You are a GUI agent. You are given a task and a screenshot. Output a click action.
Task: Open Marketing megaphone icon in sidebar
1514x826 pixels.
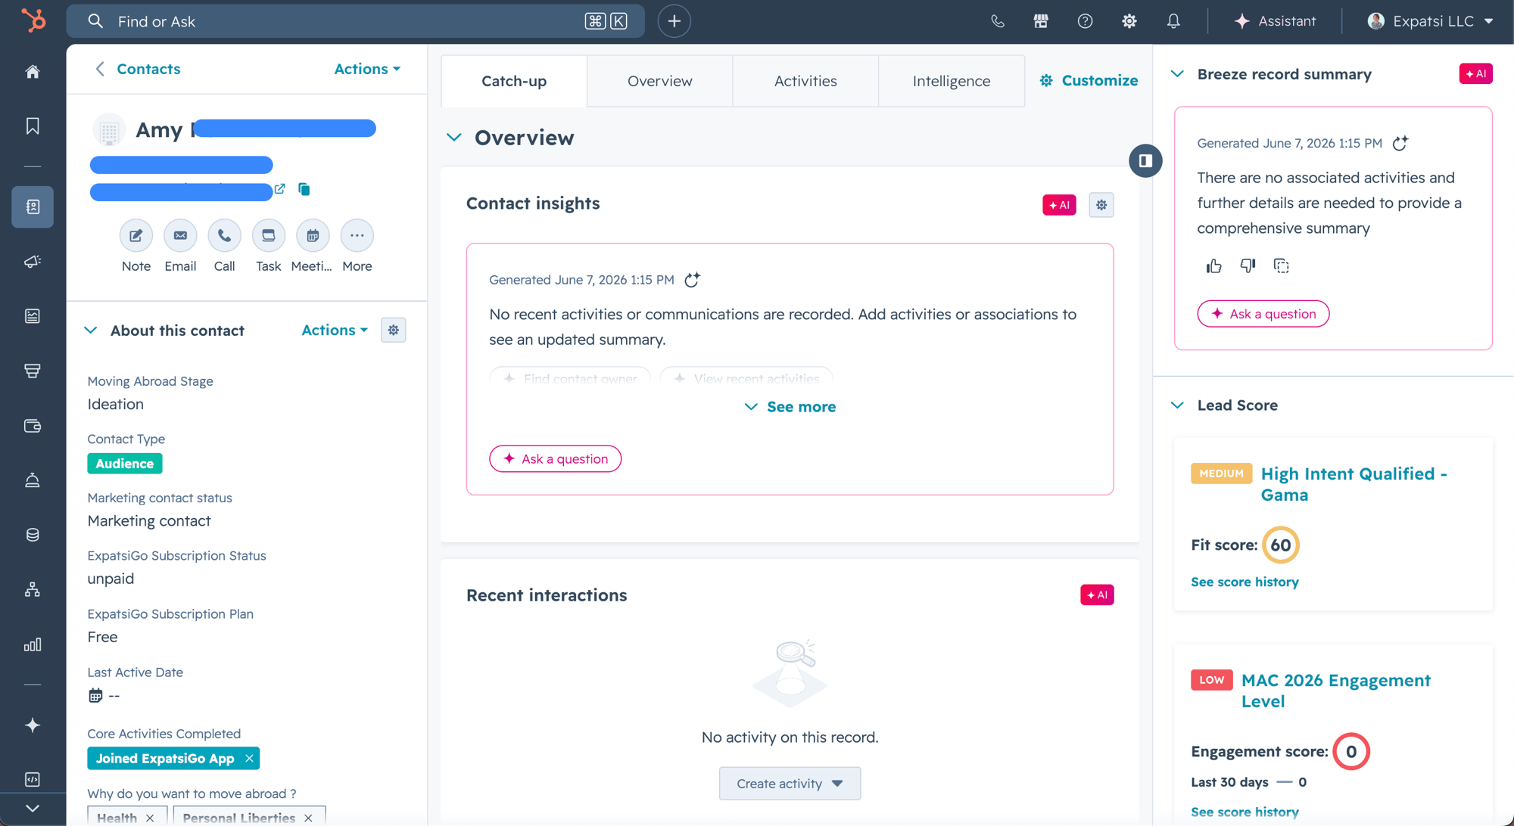(33, 262)
